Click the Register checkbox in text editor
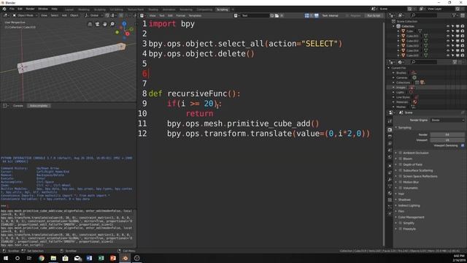 347,15
